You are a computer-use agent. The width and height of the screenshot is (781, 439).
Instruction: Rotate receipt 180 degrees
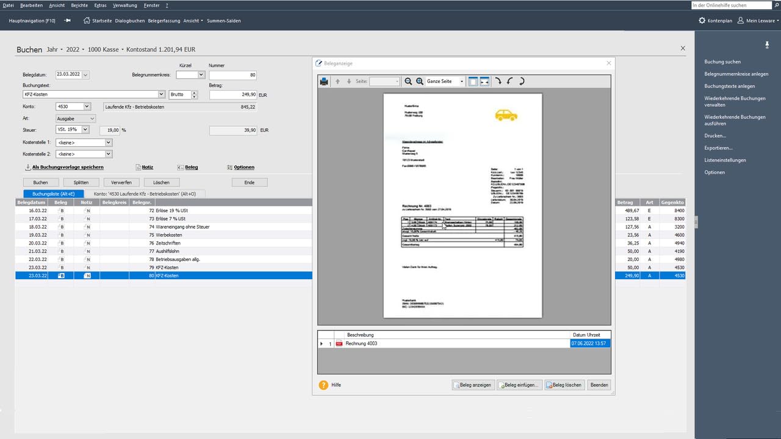click(522, 81)
